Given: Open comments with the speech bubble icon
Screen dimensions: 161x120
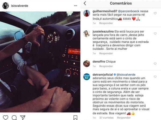Looking at the screenshot, I should [x=14, y=118].
